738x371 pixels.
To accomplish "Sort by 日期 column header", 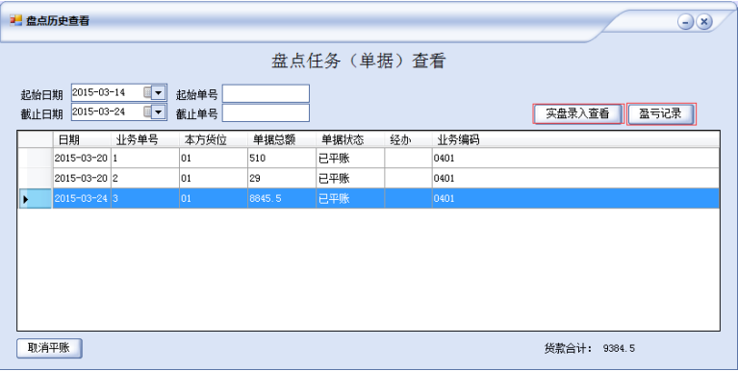I will (82, 139).
